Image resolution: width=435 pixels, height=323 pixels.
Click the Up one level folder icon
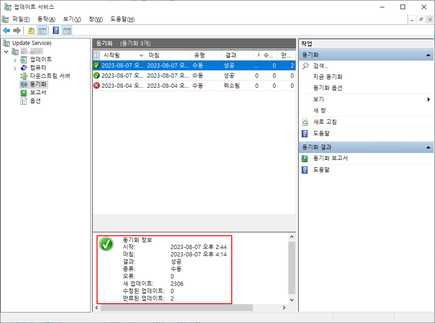point(31,30)
